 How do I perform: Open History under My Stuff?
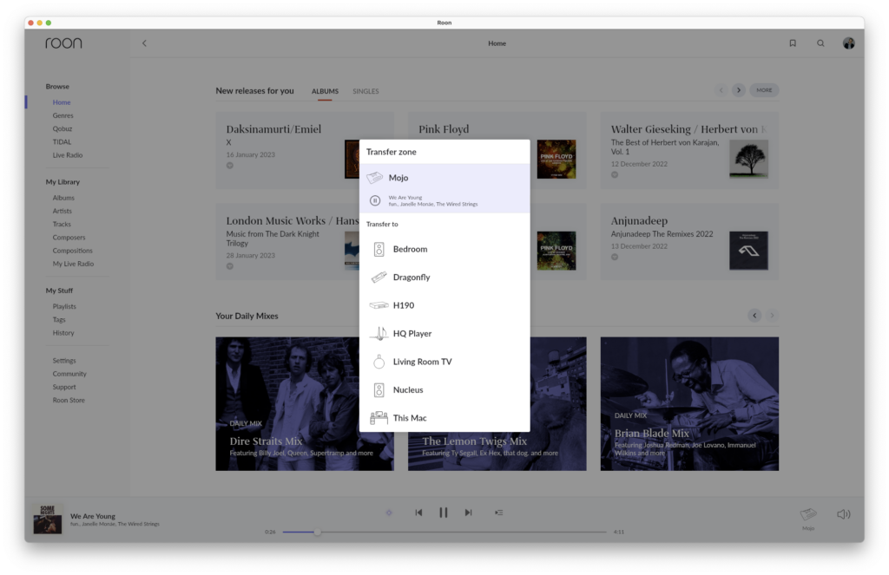point(63,333)
